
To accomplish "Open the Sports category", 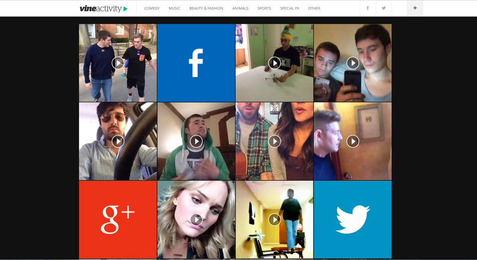I will [264, 8].
